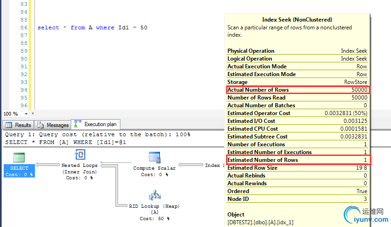Image resolution: width=391 pixels, height=227 pixels.
Task: Click the 'Estimated Row Size' tooltip row
Action: (297, 168)
